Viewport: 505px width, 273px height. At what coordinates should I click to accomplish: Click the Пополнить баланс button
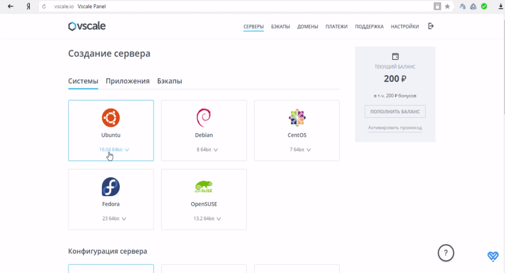point(395,112)
